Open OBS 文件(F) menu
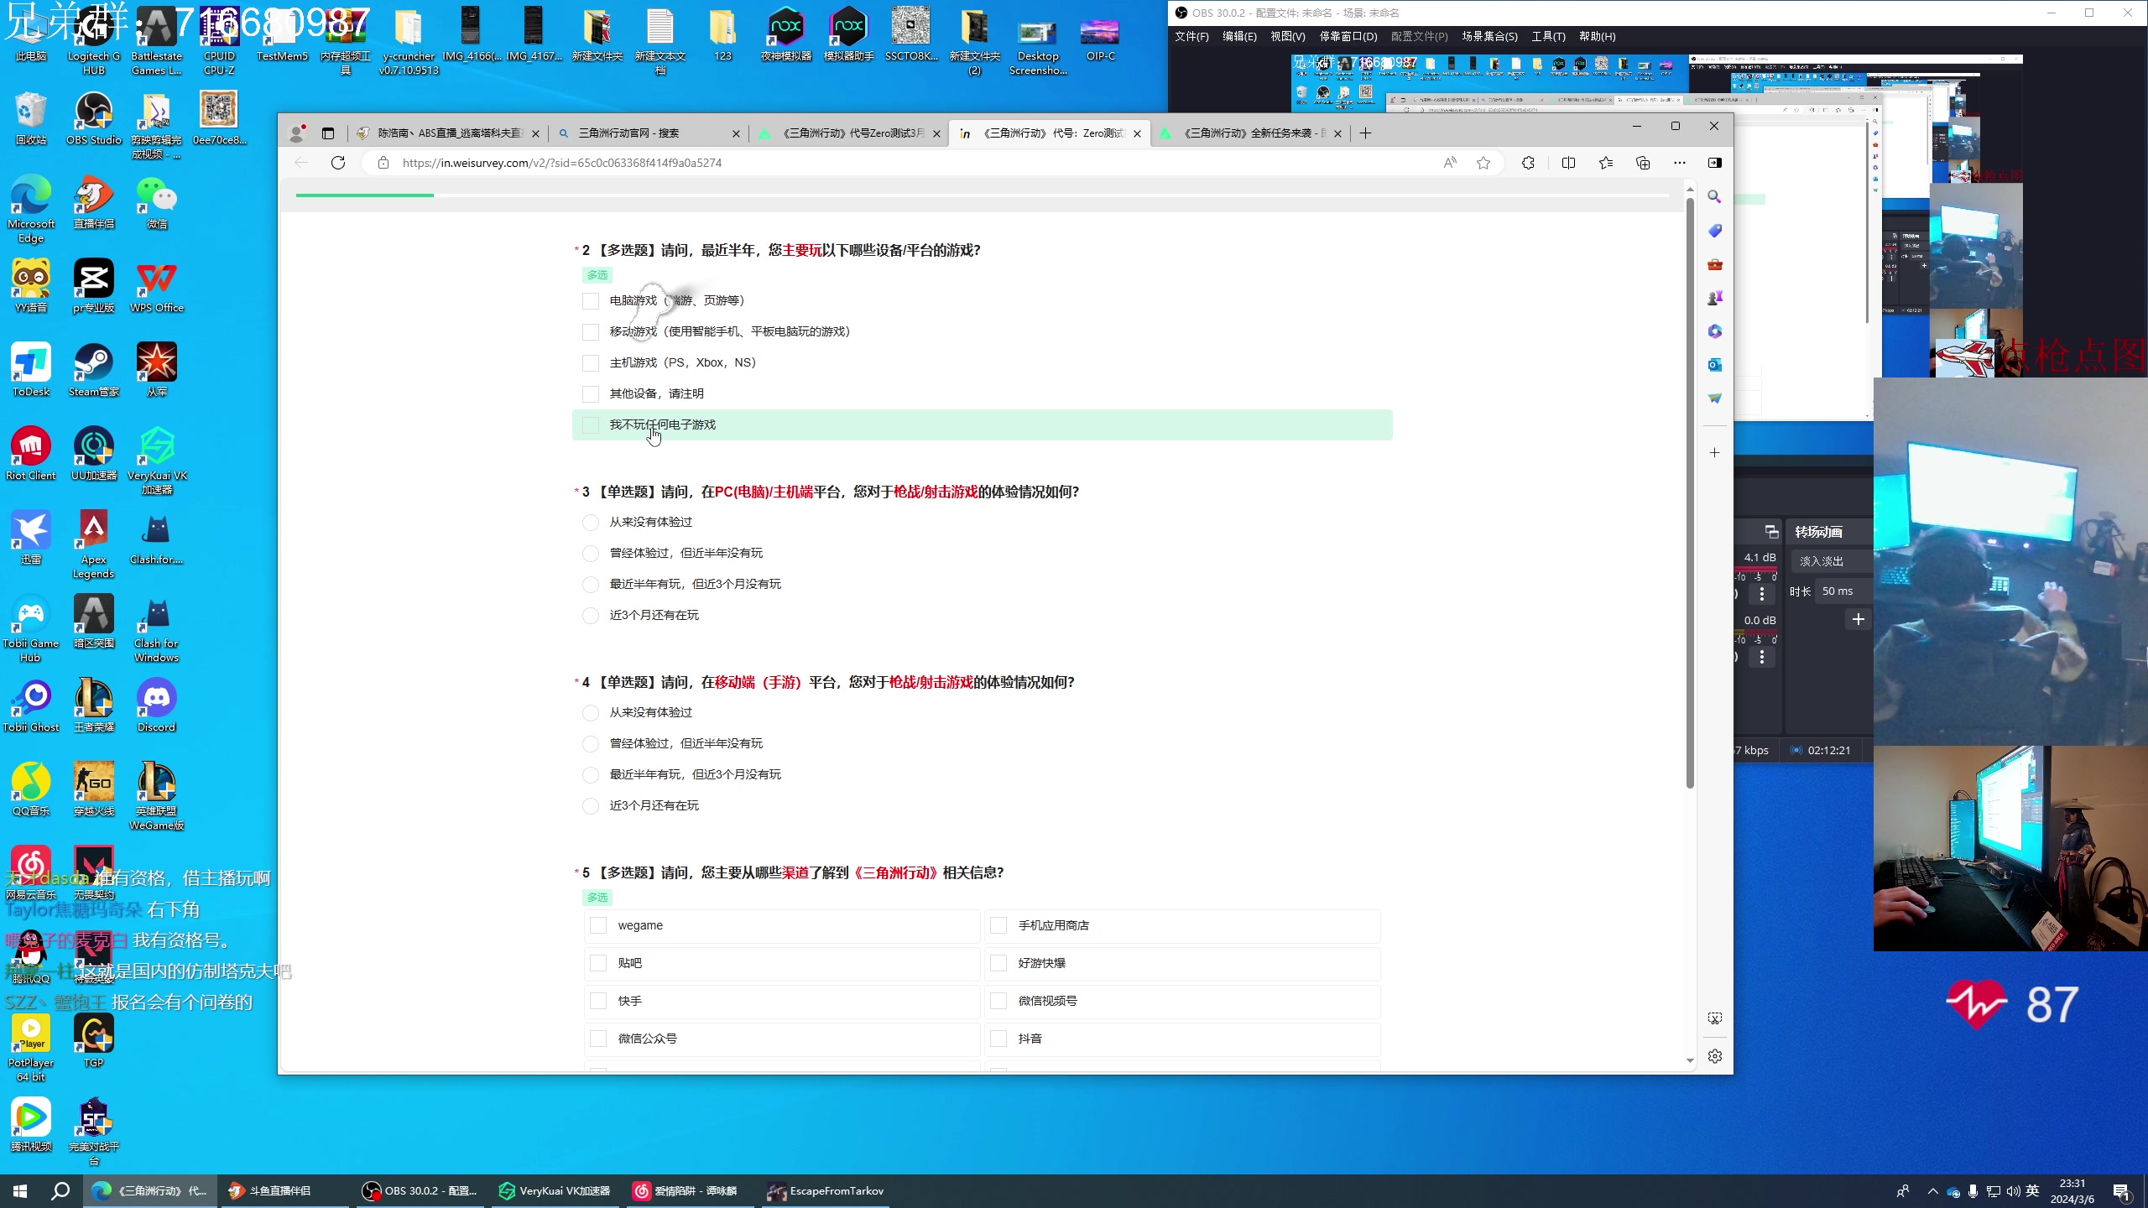The width and height of the screenshot is (2148, 1208). [1191, 36]
